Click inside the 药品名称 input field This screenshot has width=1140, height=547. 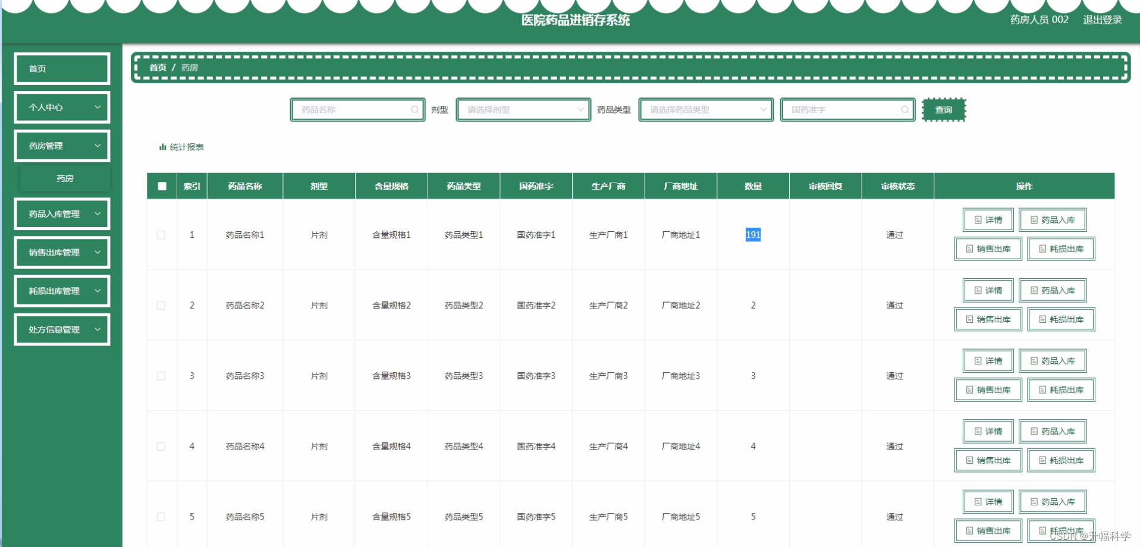coord(351,109)
